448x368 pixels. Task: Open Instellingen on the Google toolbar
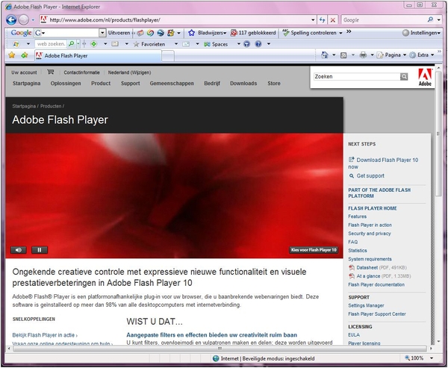click(421, 33)
